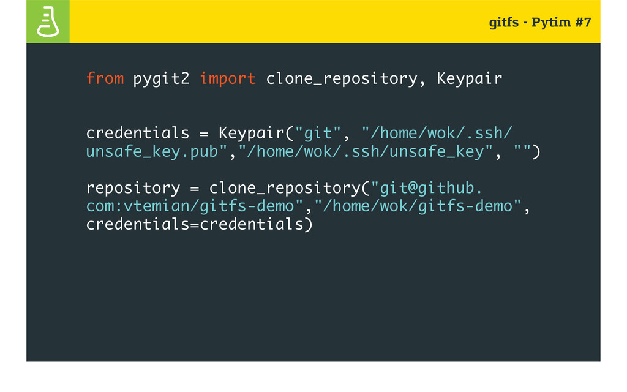This screenshot has width=627, height=392.
Task: Select the "git" string argument
Action: coord(318,133)
